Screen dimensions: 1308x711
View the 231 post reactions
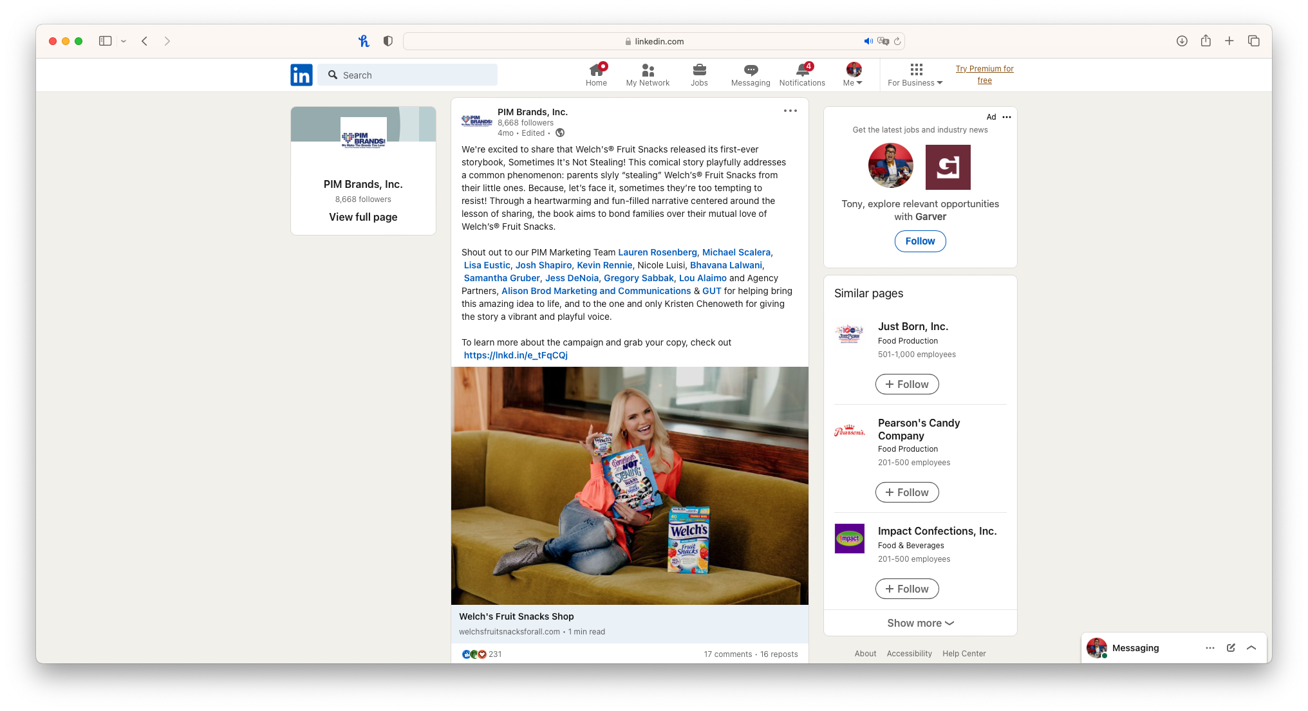[482, 654]
